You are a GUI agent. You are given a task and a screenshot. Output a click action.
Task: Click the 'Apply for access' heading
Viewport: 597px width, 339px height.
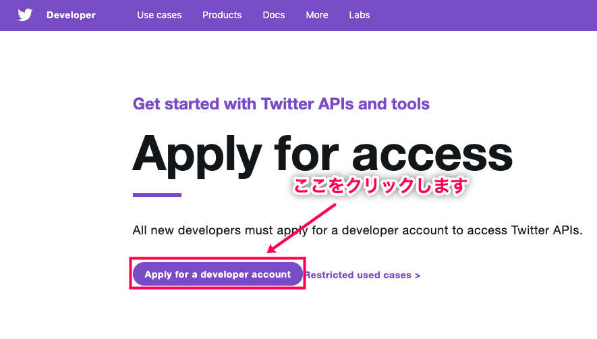[x=322, y=155]
